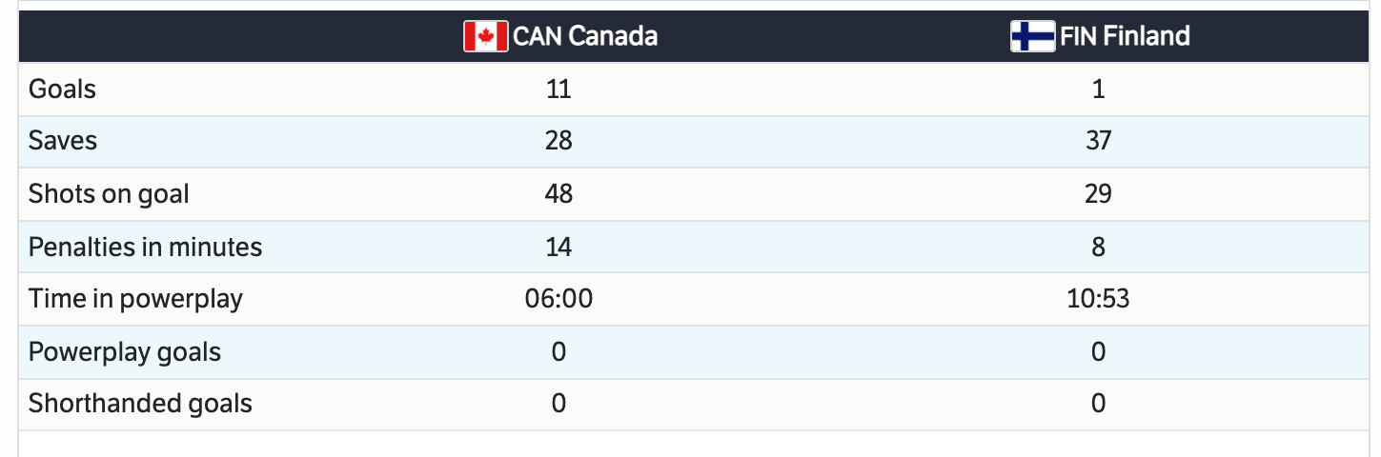The width and height of the screenshot is (1381, 457).
Task: Click the Time in powerplay label
Action: tap(135, 299)
